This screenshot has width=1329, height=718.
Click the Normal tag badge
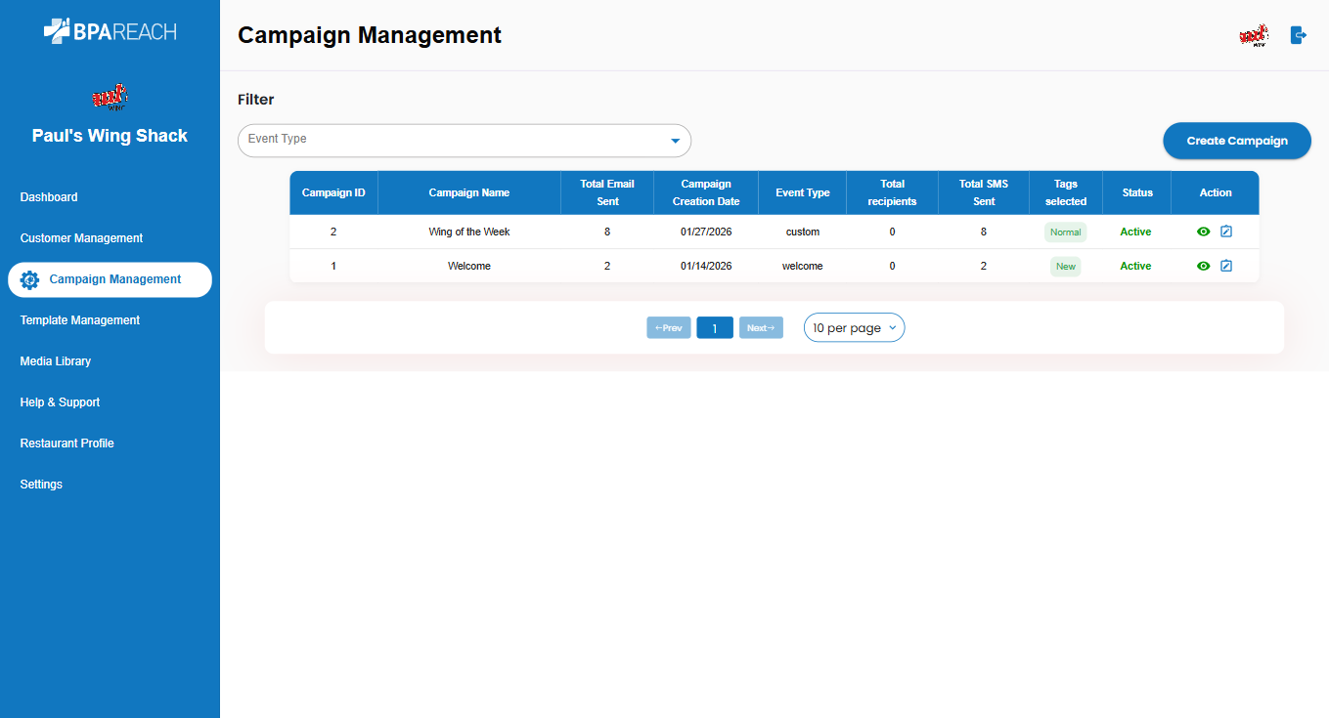click(x=1065, y=232)
